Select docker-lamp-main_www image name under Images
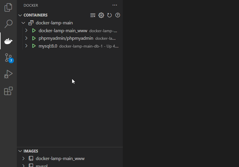 [60, 159]
